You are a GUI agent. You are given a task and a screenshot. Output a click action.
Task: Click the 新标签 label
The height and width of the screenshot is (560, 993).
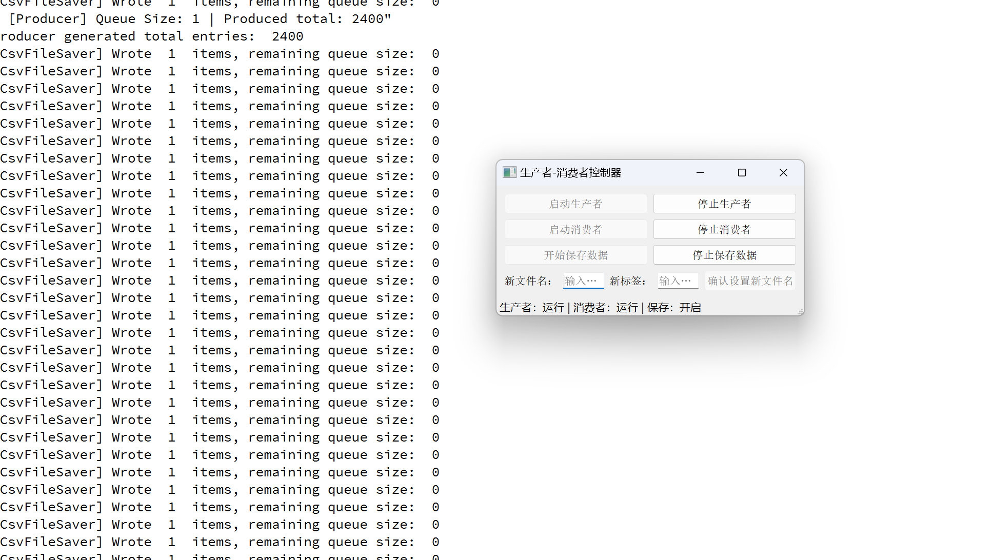coord(627,281)
